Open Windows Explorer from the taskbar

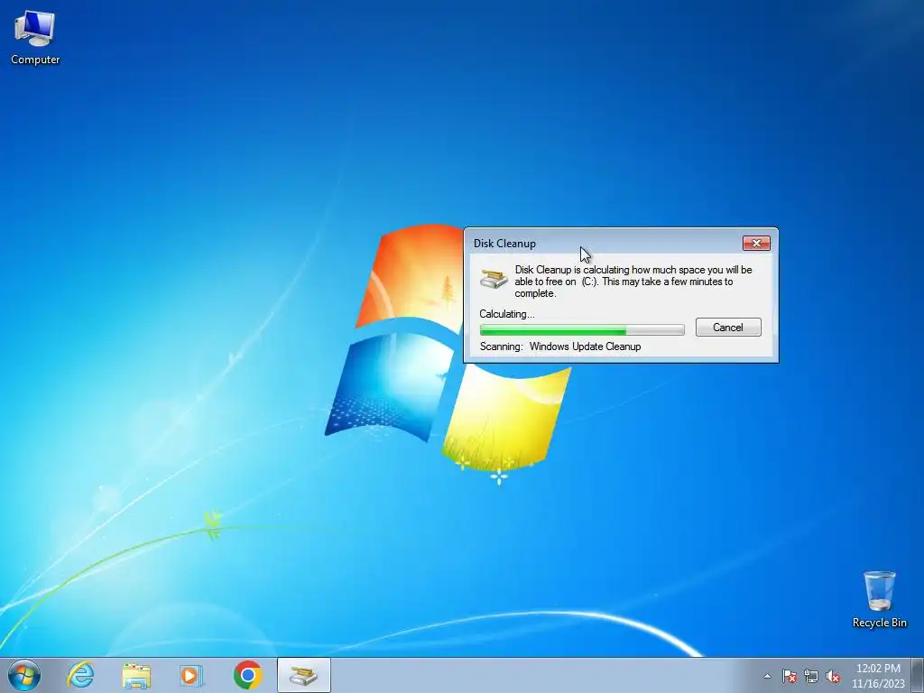[136, 675]
